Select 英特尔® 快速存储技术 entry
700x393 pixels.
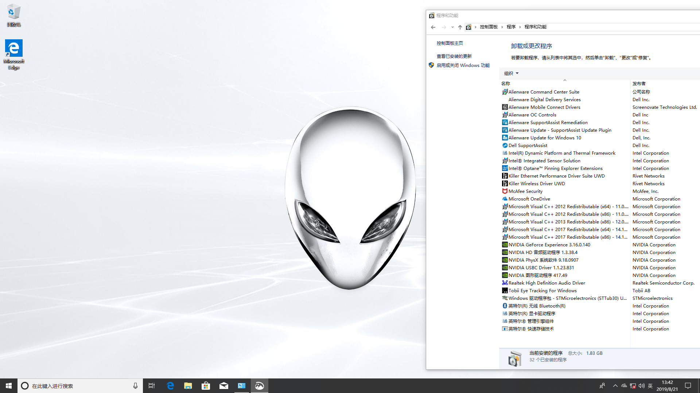[x=531, y=329]
